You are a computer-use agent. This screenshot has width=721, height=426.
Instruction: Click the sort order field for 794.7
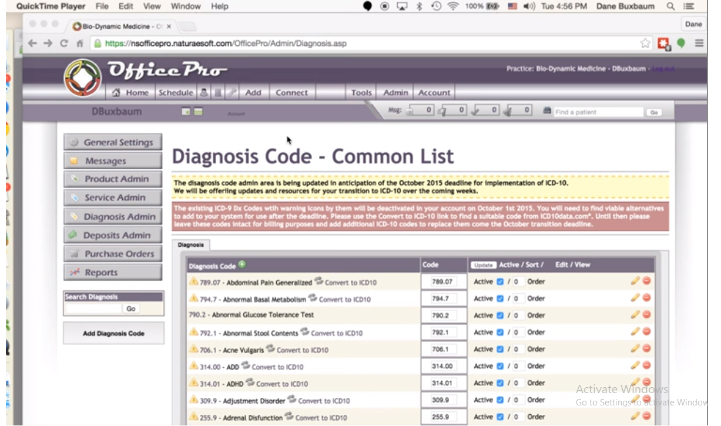pos(517,298)
